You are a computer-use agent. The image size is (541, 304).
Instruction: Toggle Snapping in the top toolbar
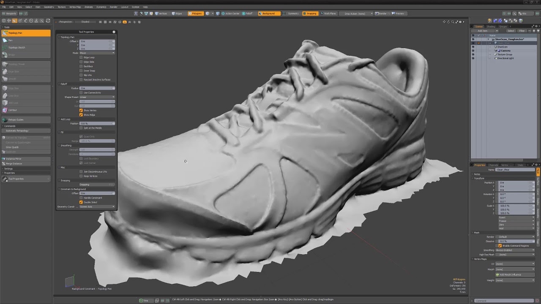[x=310, y=14]
